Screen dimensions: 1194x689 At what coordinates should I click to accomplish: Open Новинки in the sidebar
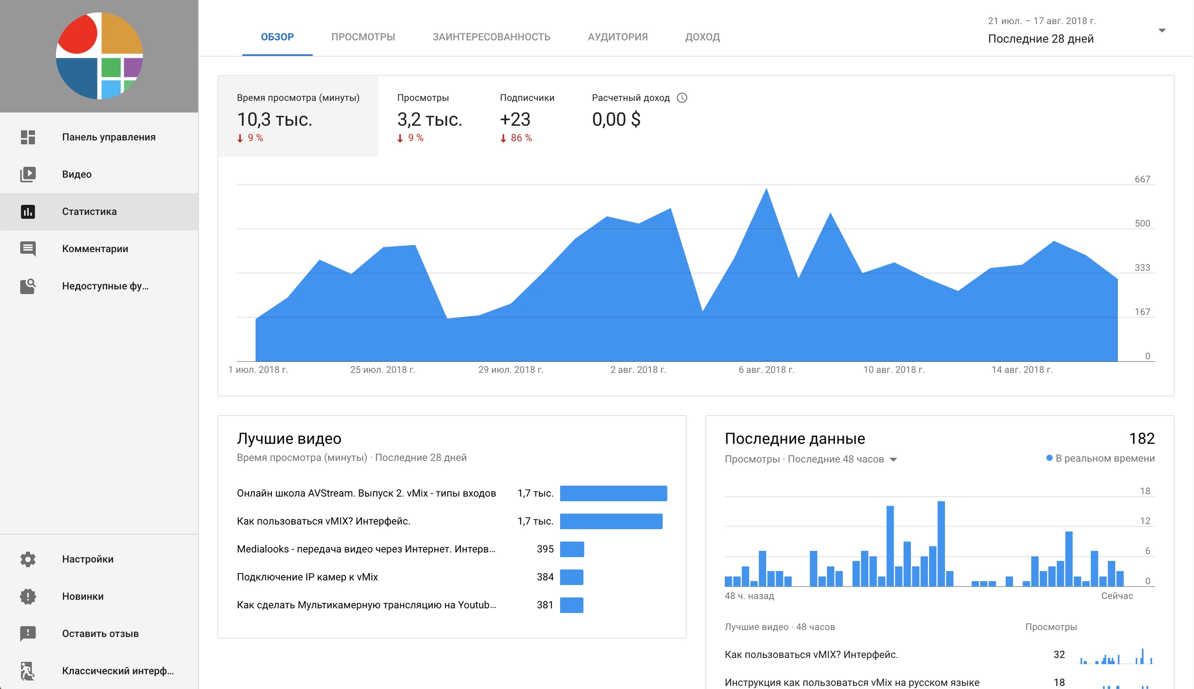pyautogui.click(x=99, y=596)
